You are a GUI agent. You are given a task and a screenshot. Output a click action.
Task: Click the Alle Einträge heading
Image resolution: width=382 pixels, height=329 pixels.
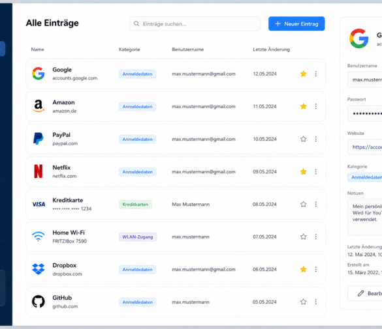52,23
